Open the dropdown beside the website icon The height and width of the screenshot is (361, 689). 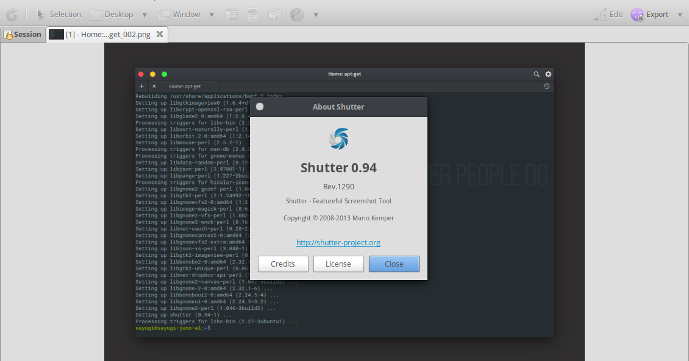(x=316, y=15)
